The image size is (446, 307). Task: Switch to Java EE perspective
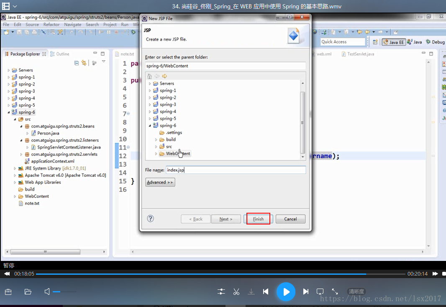tap(393, 42)
